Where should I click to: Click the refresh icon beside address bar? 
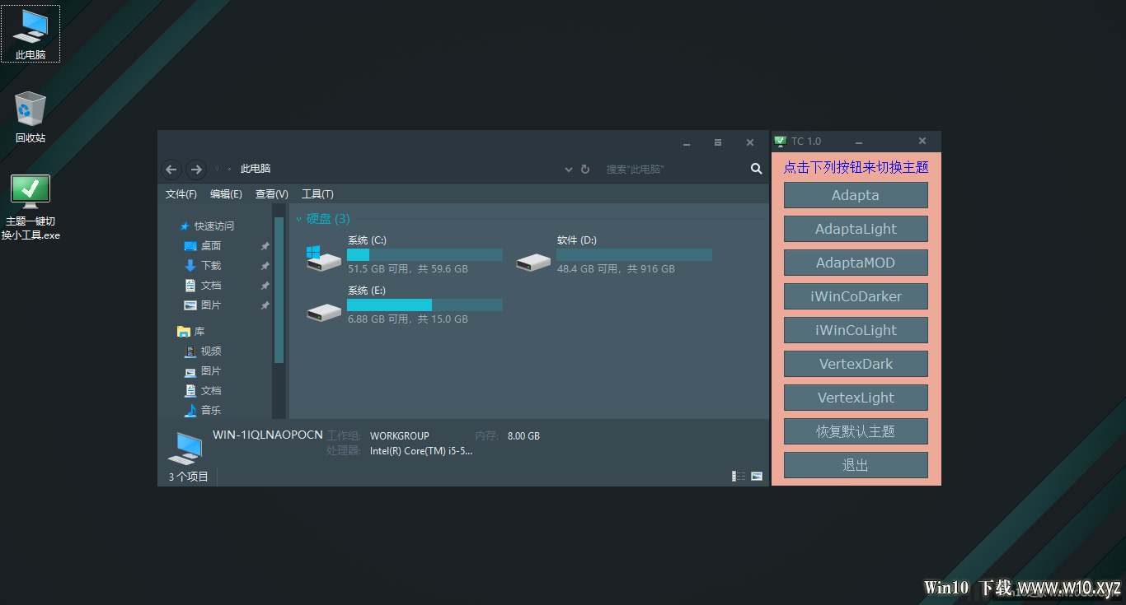tap(585, 169)
